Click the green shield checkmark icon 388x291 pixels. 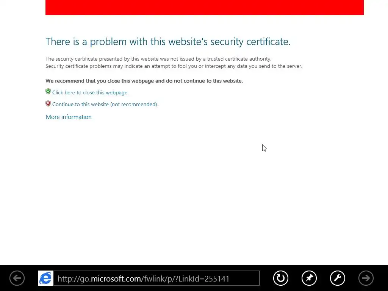(48, 92)
